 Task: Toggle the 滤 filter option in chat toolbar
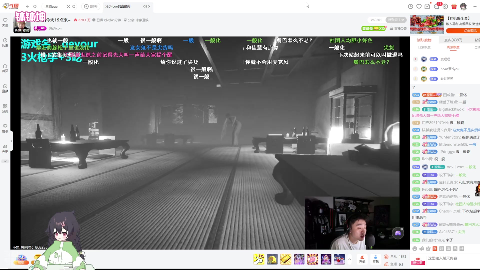(x=448, y=249)
